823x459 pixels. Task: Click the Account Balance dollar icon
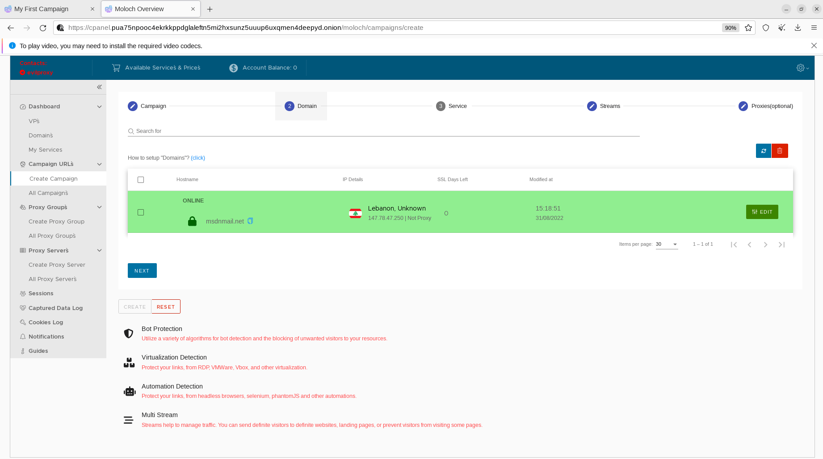coord(233,68)
